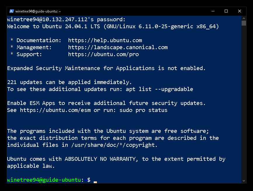Open the https://ubuntu.com/pro support link
The image size is (253, 191).
[x=103, y=54]
